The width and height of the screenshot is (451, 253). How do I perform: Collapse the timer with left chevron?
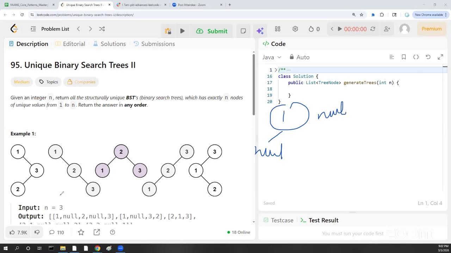point(332,29)
